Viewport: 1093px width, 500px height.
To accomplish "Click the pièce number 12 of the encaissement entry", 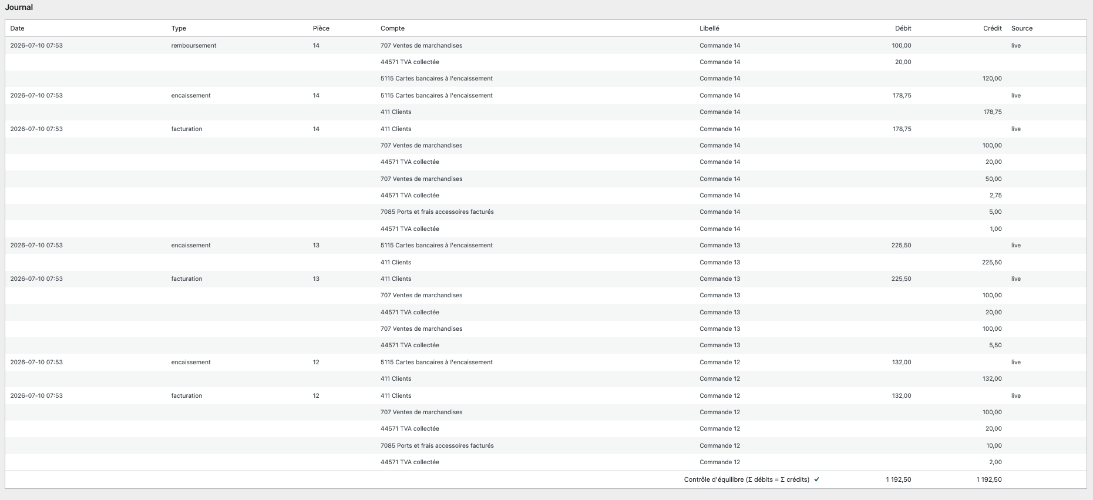I will point(316,362).
